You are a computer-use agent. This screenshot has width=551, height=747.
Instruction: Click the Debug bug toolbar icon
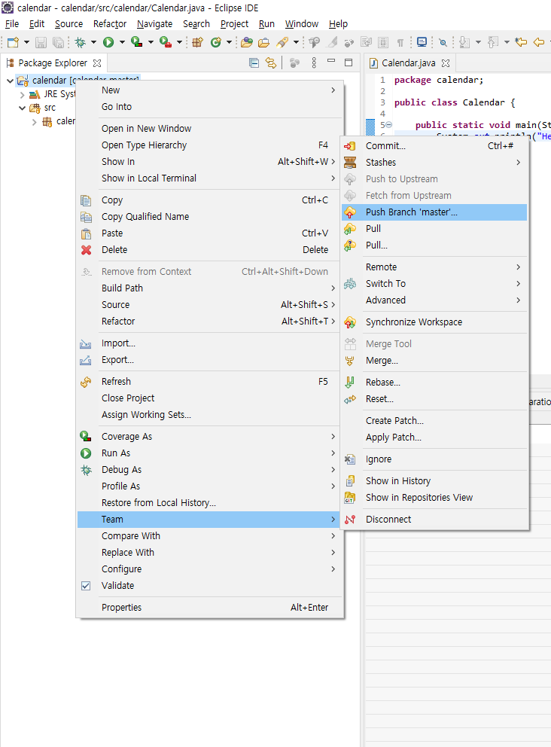[x=81, y=42]
